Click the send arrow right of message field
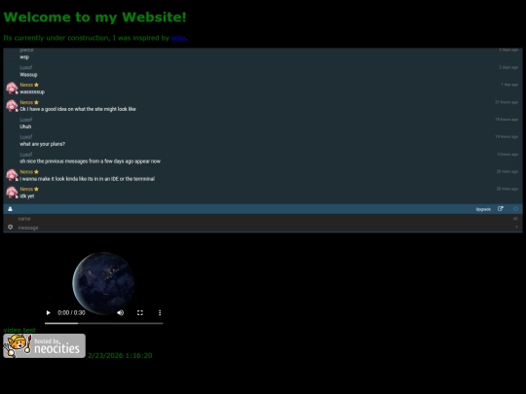 pos(516,227)
